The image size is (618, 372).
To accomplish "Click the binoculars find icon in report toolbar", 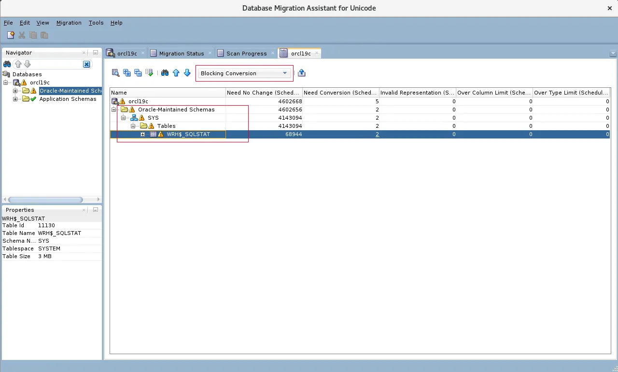I will coord(165,73).
